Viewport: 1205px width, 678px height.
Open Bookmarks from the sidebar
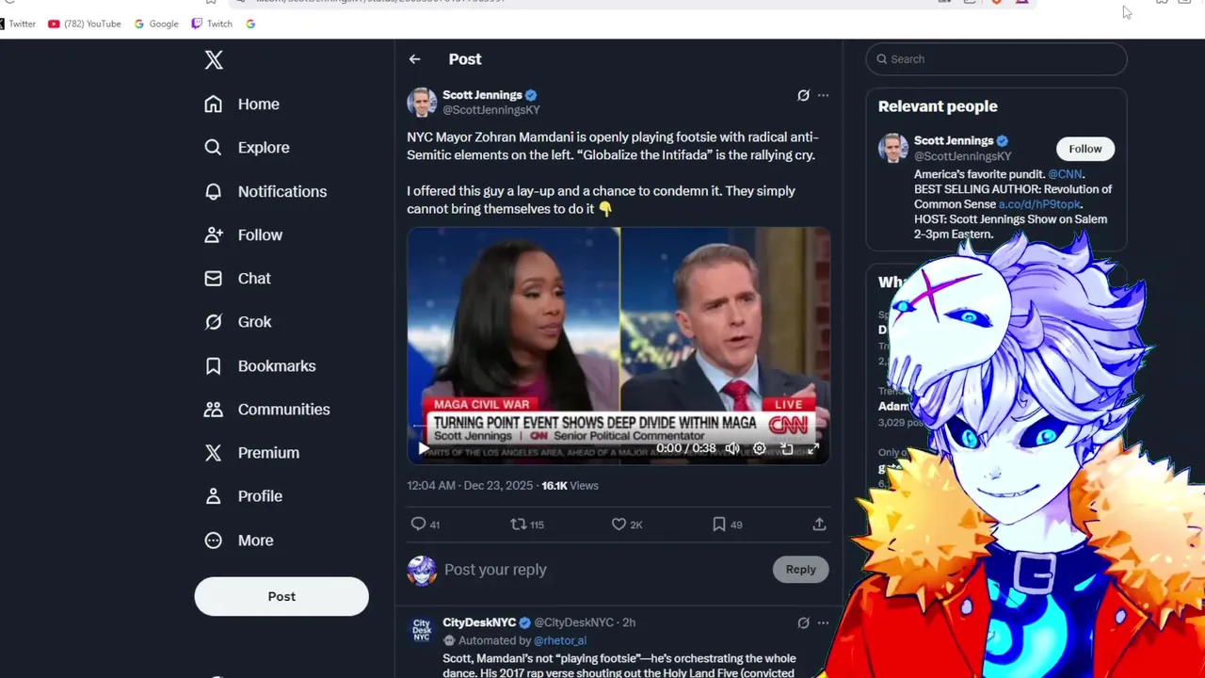(x=260, y=365)
